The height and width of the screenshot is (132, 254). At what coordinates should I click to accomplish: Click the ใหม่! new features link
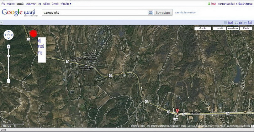214,4
